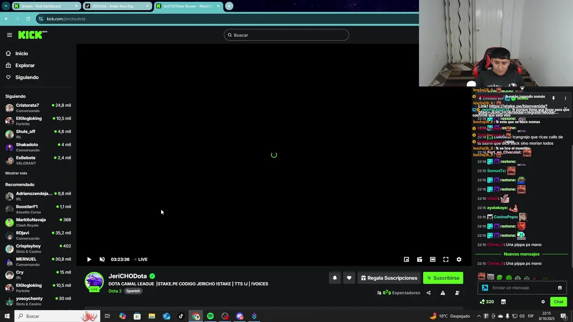Open the mini player mode icon

[x=406, y=259]
